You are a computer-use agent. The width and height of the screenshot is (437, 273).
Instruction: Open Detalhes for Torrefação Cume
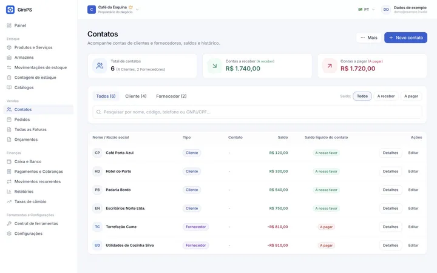pos(390,227)
